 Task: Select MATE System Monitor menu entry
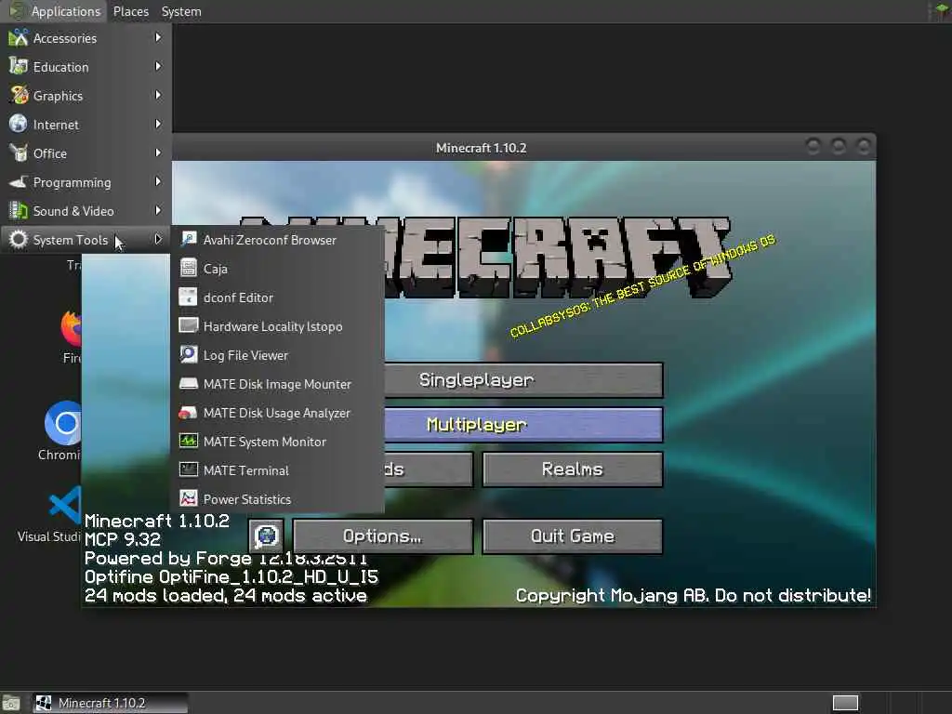click(x=278, y=441)
